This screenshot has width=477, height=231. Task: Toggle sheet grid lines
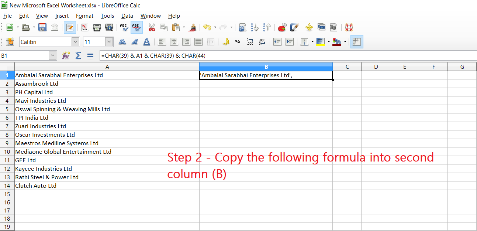356,42
